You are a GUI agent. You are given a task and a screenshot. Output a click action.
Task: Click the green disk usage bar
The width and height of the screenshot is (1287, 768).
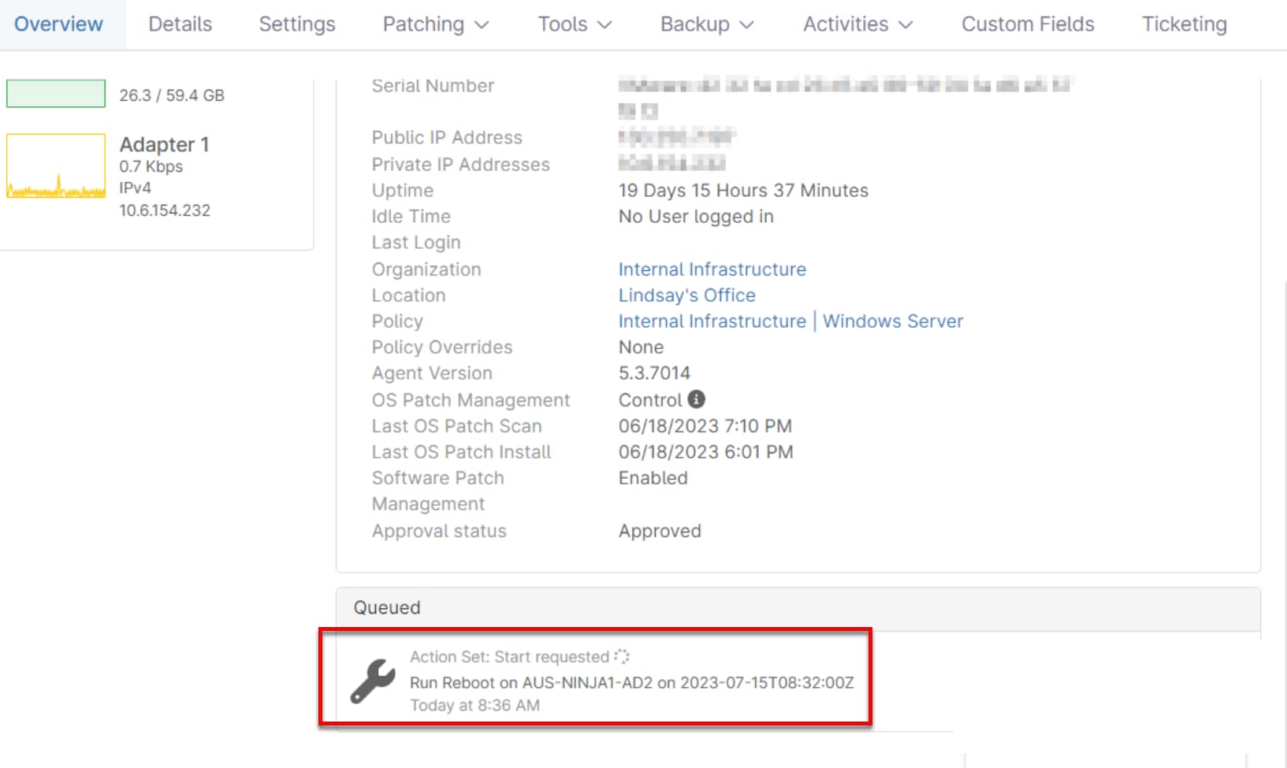56,94
